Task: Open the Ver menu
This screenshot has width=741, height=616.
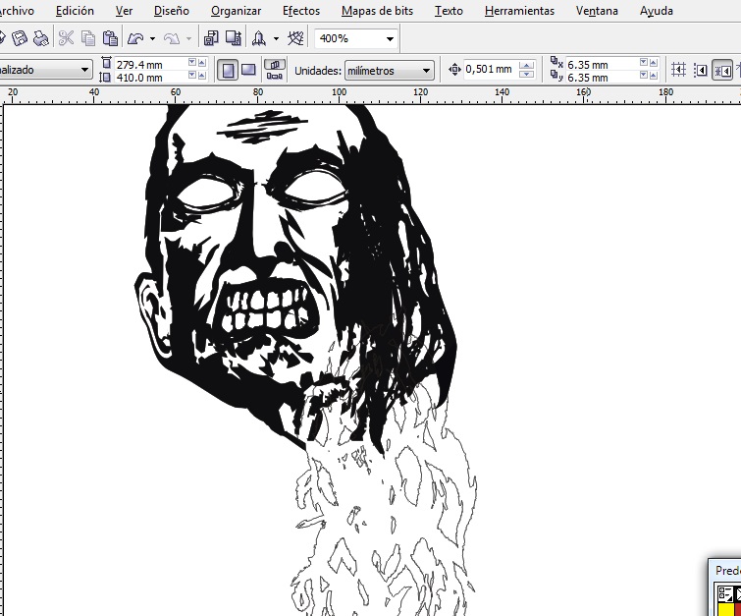Action: tap(124, 11)
